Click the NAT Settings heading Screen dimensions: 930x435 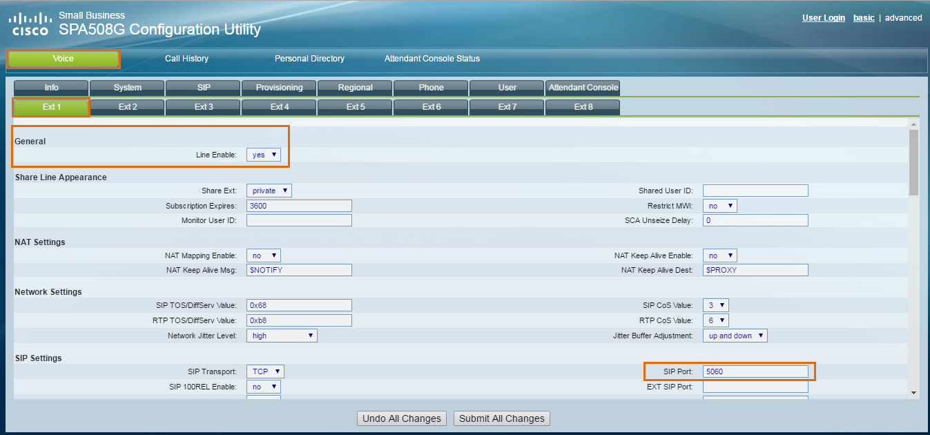point(40,242)
